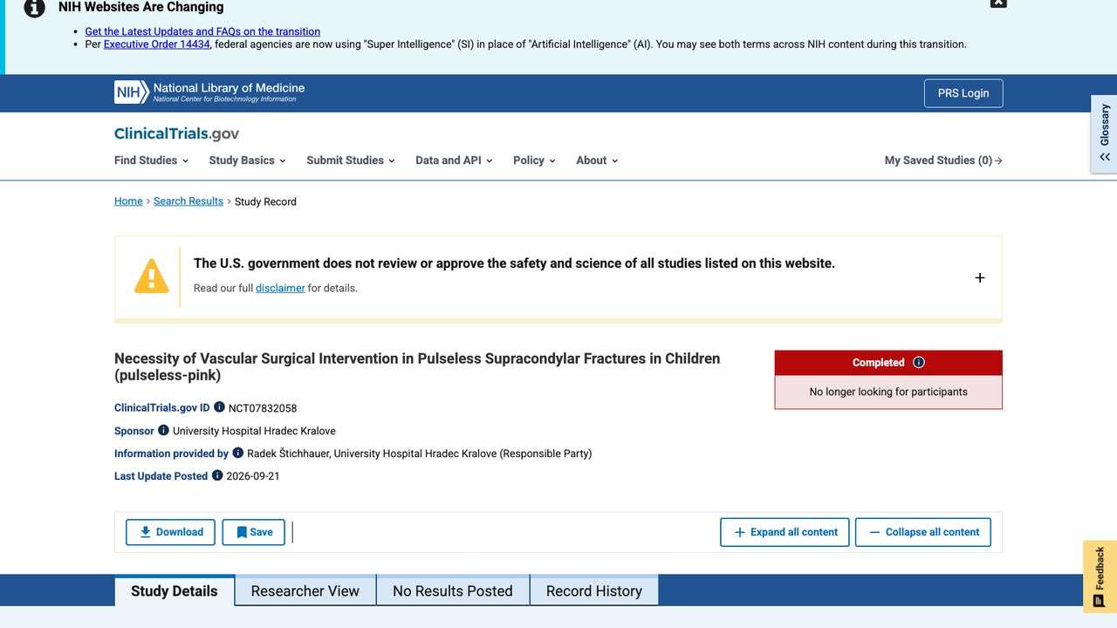This screenshot has width=1117, height=628.
Task: Open the Find Studies dropdown menu
Action: 152,160
